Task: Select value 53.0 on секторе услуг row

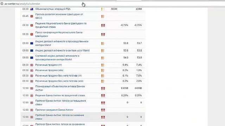Action: 139,50
